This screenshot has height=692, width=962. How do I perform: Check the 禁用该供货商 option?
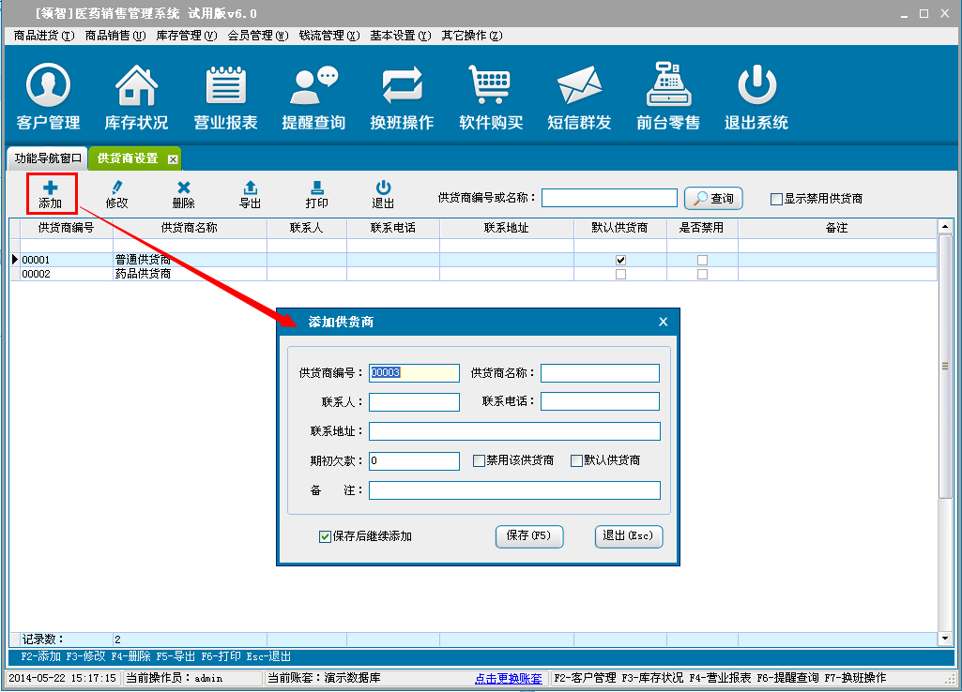coord(479,461)
